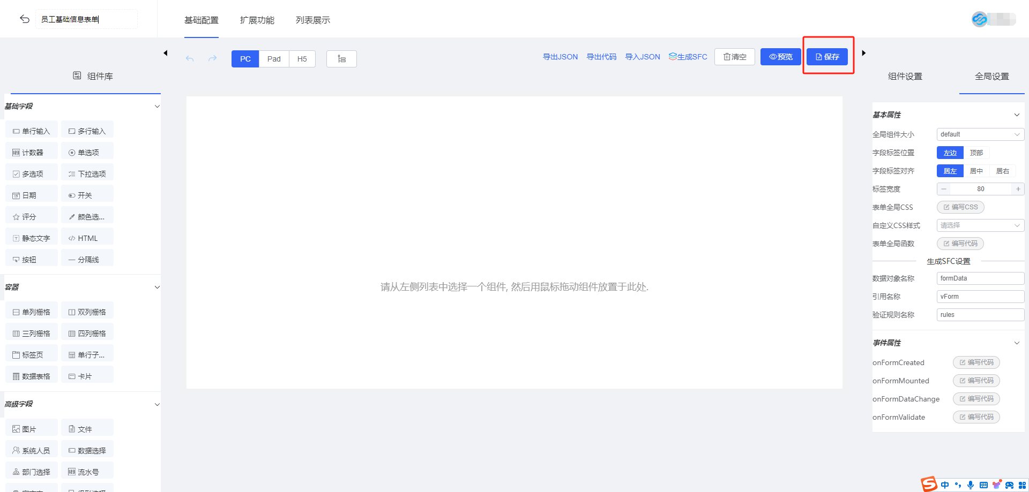Image resolution: width=1029 pixels, height=492 pixels.
Task: Open the component tree hierarchy icon
Action: tap(341, 59)
